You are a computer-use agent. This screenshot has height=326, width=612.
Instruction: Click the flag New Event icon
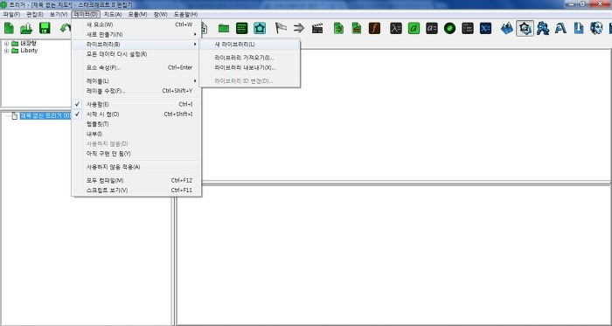(281, 28)
